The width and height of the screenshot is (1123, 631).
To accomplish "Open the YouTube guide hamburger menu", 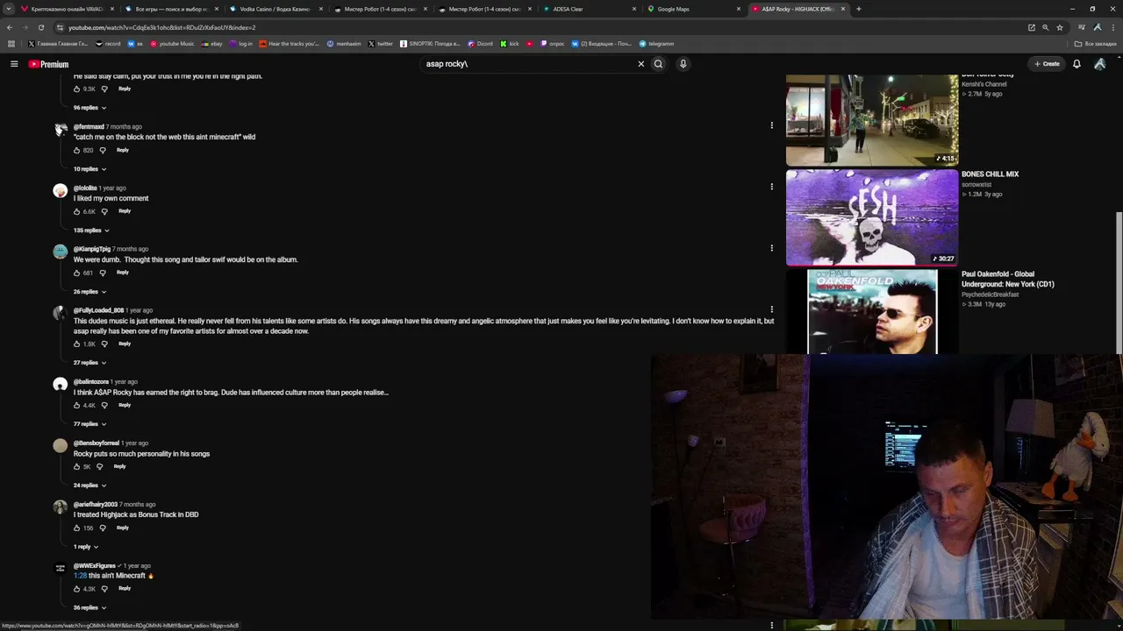I will point(14,64).
